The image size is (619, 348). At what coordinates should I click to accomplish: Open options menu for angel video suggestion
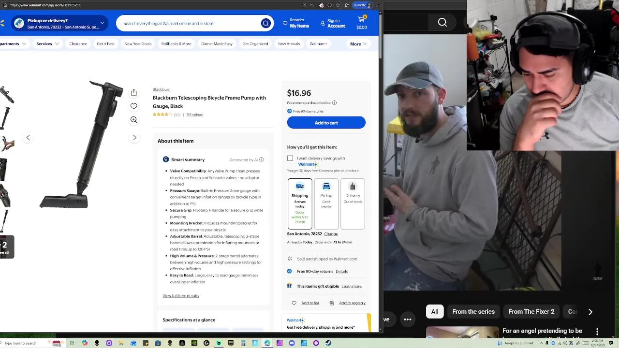597,332
